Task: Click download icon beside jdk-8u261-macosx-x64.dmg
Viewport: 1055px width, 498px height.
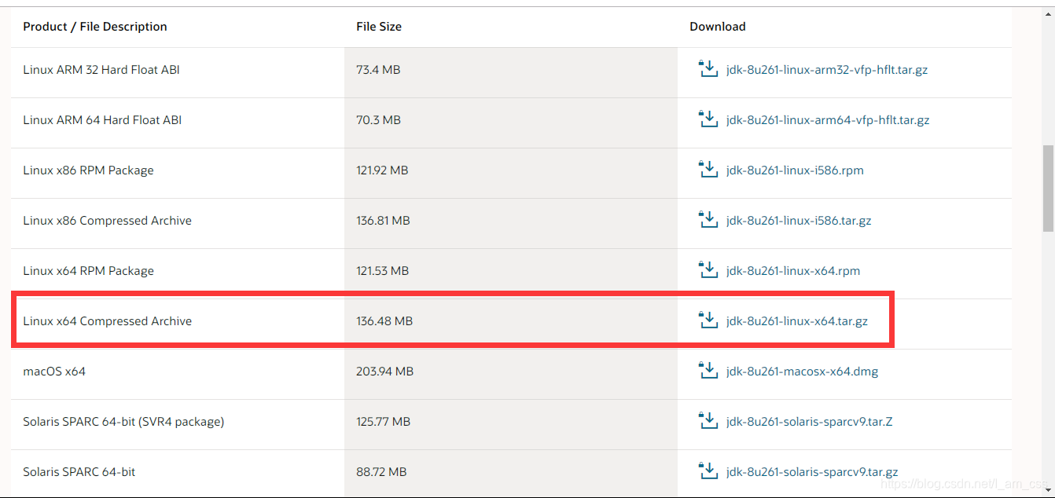Action: 708,371
